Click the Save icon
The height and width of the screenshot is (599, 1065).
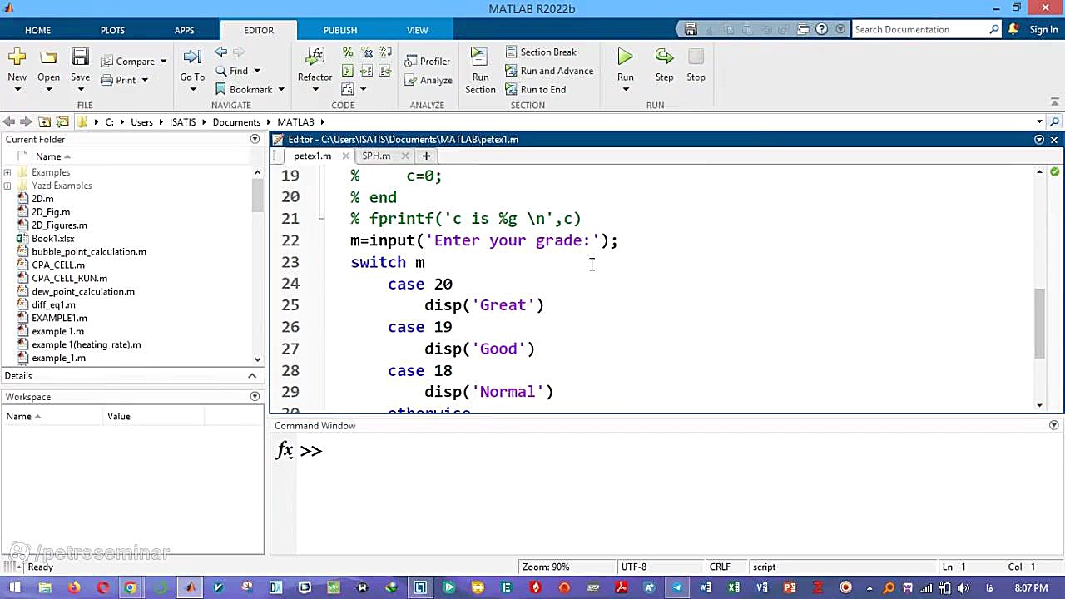(80, 57)
